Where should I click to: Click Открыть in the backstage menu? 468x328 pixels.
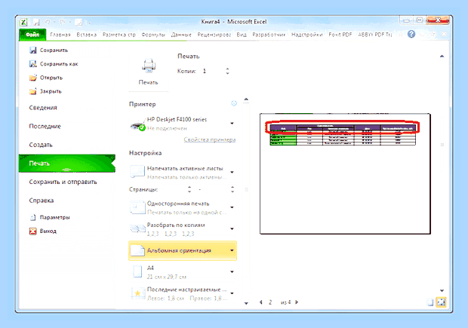[51, 78]
